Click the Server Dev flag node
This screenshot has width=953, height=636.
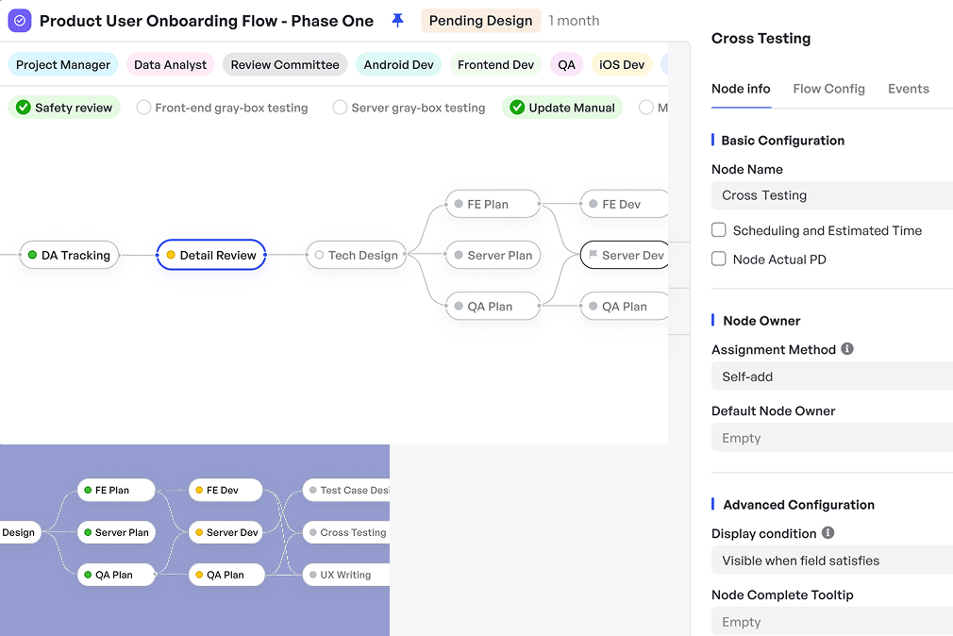(x=624, y=255)
